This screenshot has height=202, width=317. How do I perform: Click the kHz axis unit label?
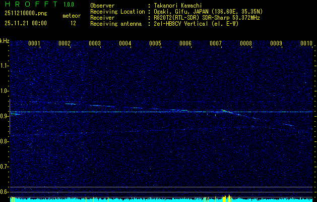(x=5, y=40)
